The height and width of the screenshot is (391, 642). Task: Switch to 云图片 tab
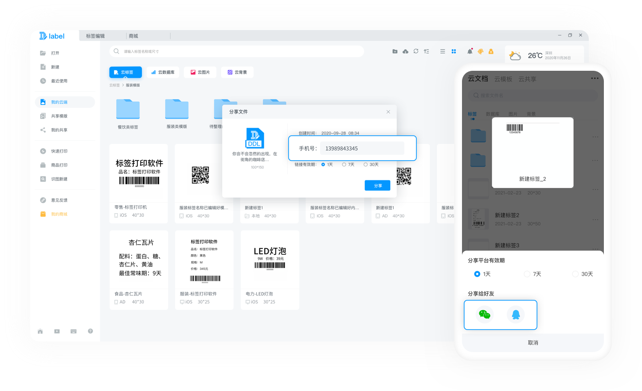(200, 72)
